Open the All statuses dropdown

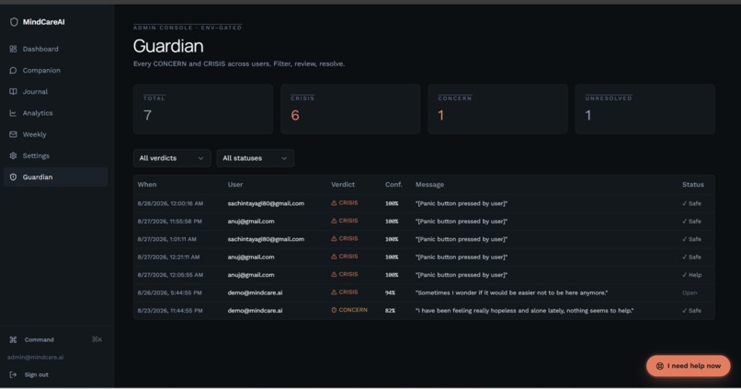point(256,158)
